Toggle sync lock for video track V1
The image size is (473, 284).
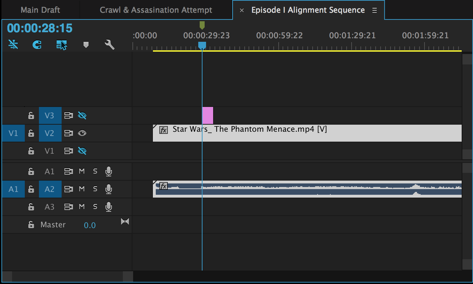coord(68,151)
